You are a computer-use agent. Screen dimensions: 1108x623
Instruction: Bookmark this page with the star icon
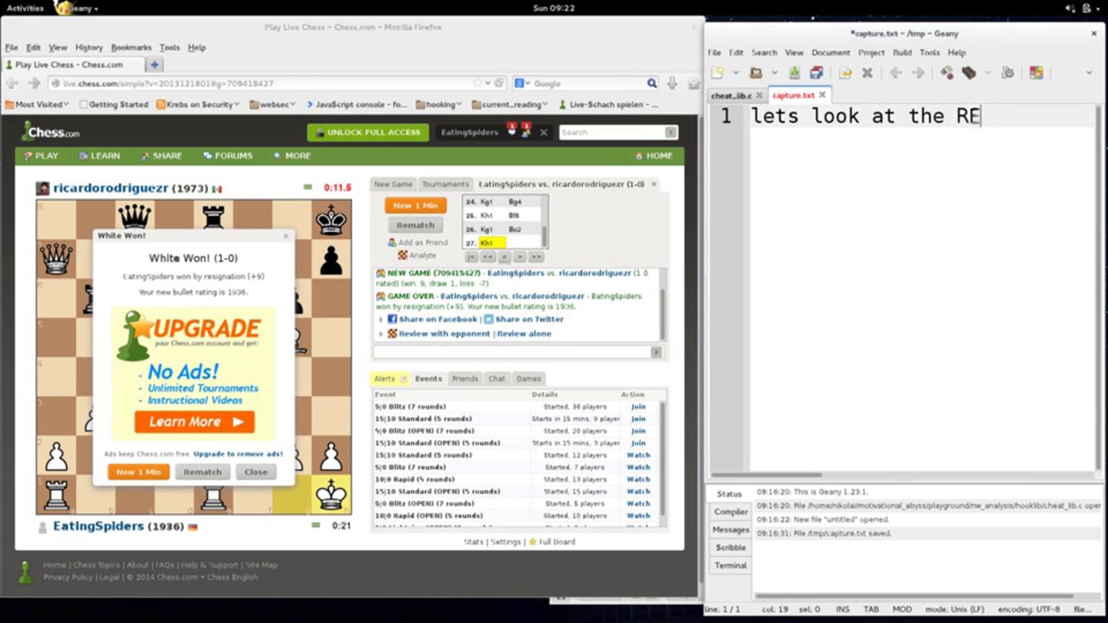477,83
